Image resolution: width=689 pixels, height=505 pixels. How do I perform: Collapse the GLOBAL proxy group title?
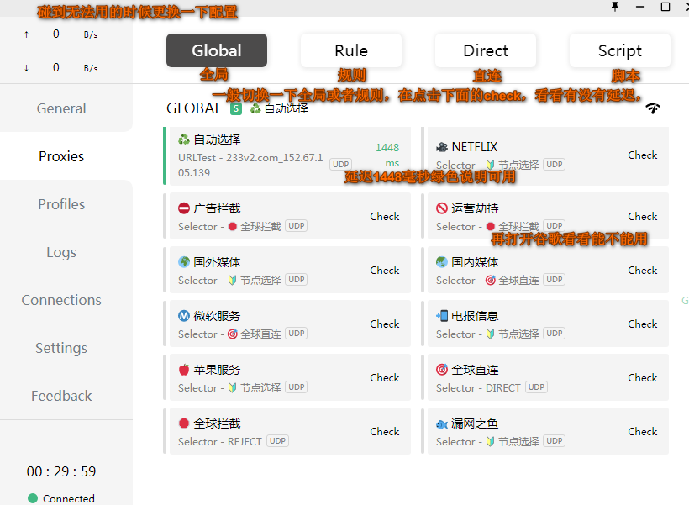click(194, 108)
